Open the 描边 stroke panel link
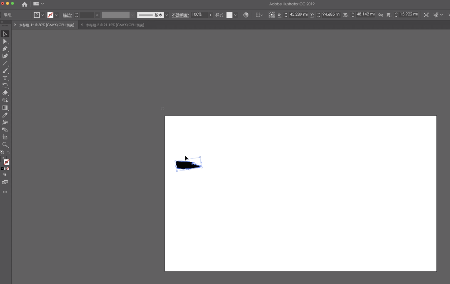Viewport: 450px width, 284px height. pos(67,15)
